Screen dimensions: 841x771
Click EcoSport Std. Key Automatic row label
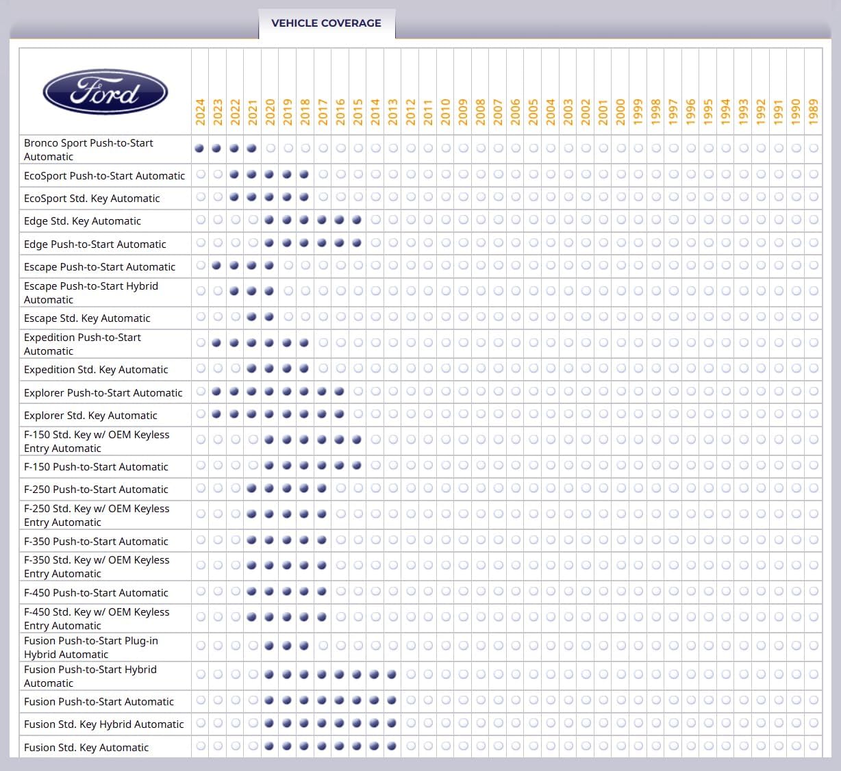92,198
